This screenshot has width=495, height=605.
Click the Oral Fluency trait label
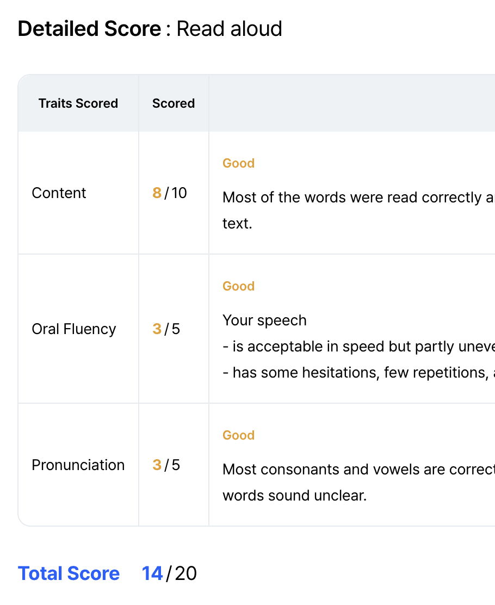73,329
